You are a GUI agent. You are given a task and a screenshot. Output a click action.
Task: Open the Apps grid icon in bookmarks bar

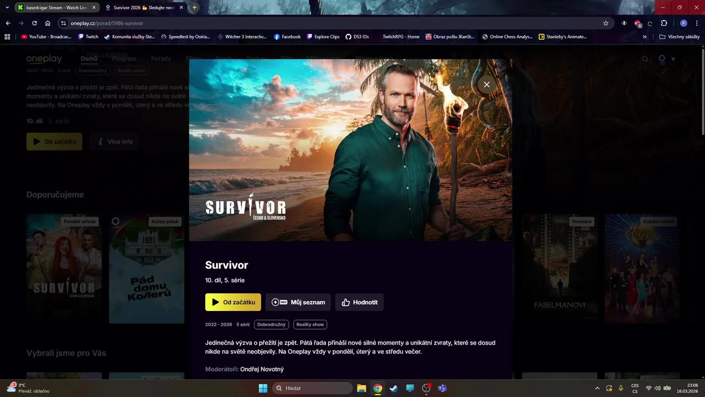click(x=7, y=37)
